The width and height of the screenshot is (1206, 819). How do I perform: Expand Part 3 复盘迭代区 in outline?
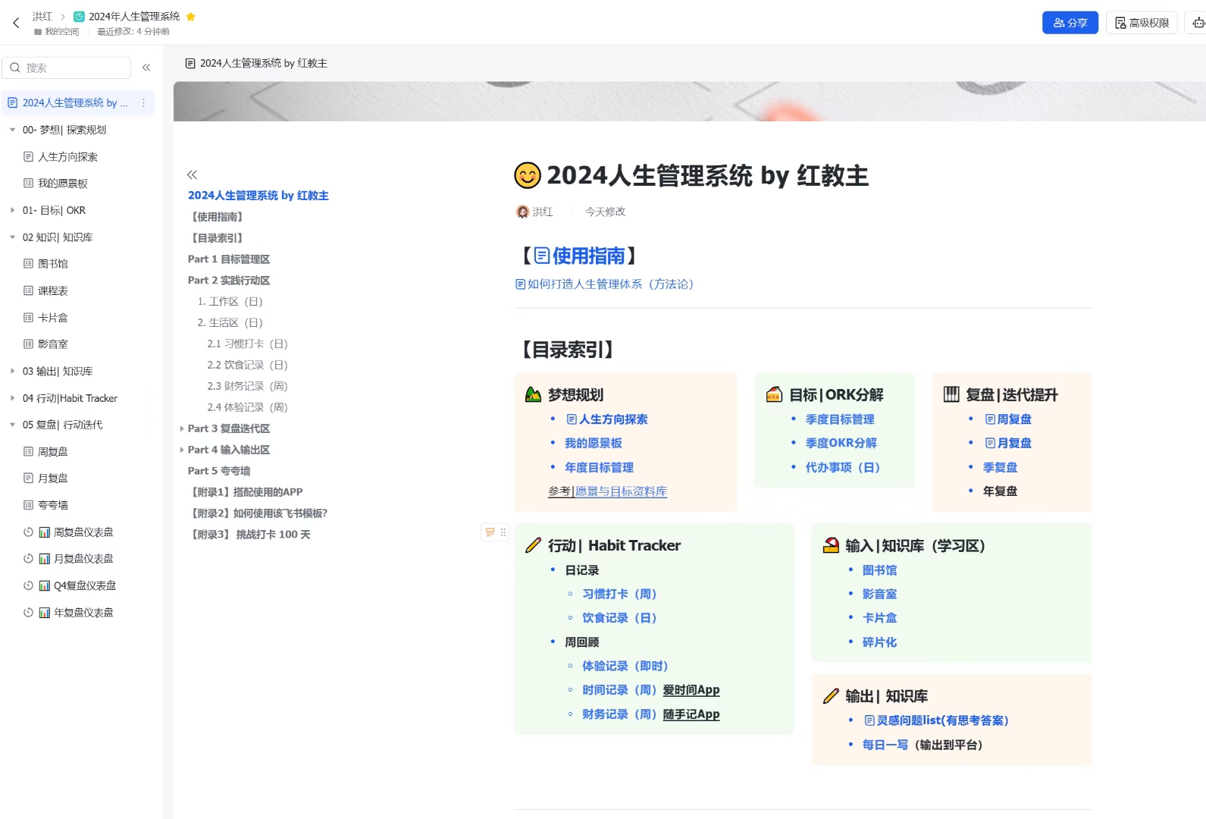[182, 428]
